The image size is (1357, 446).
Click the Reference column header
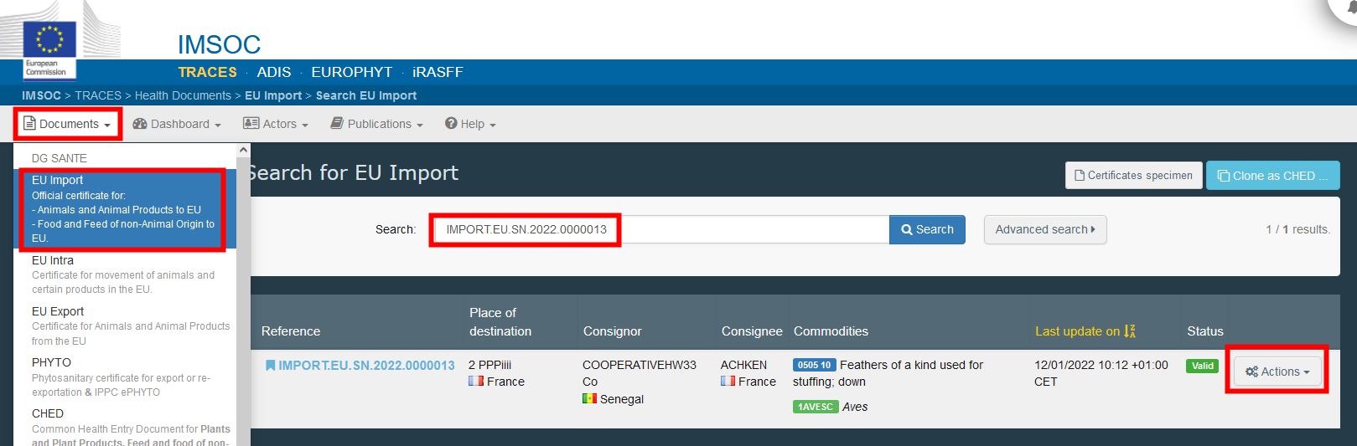[291, 331]
